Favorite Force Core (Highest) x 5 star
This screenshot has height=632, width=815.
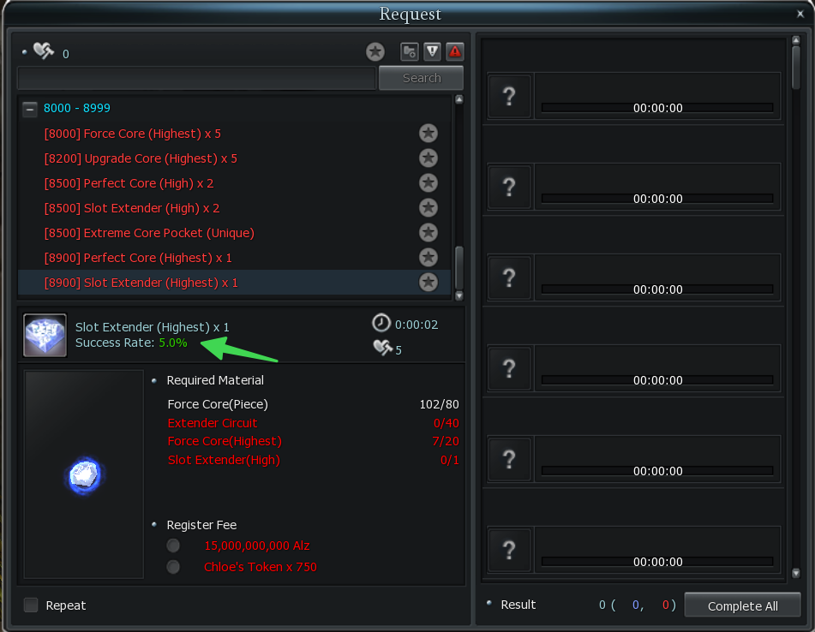[428, 134]
